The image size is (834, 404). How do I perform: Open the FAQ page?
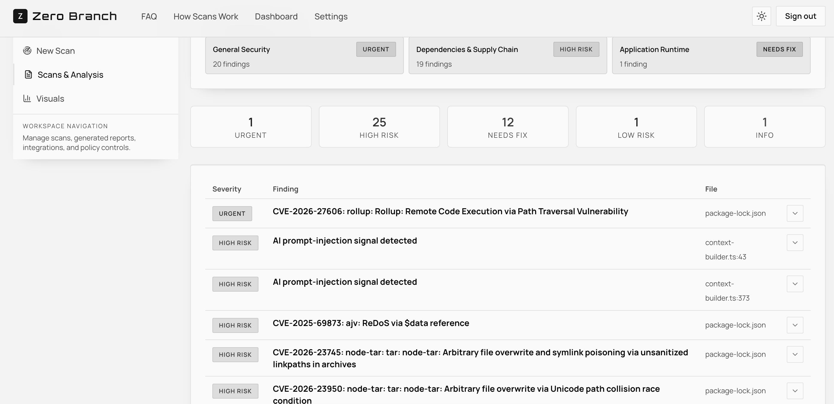(x=149, y=16)
